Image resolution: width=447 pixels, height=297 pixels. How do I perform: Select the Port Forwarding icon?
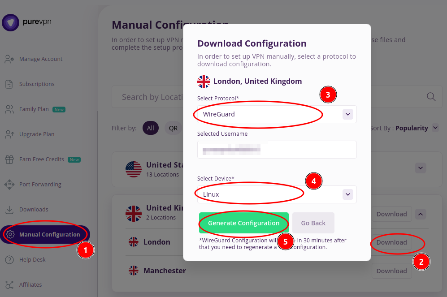(x=9, y=184)
